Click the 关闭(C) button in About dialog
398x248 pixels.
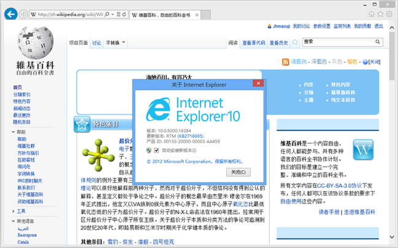tap(239, 172)
